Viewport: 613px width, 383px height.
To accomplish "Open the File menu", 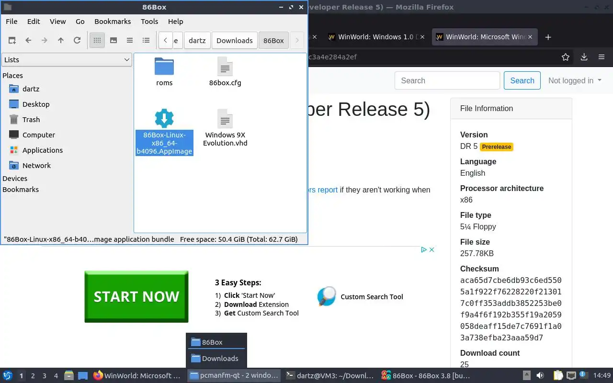I will click(x=11, y=22).
